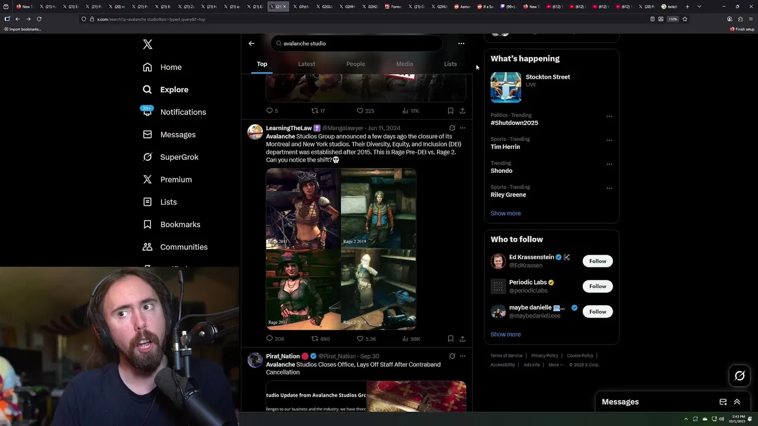Expand the More footer menu

click(555, 365)
